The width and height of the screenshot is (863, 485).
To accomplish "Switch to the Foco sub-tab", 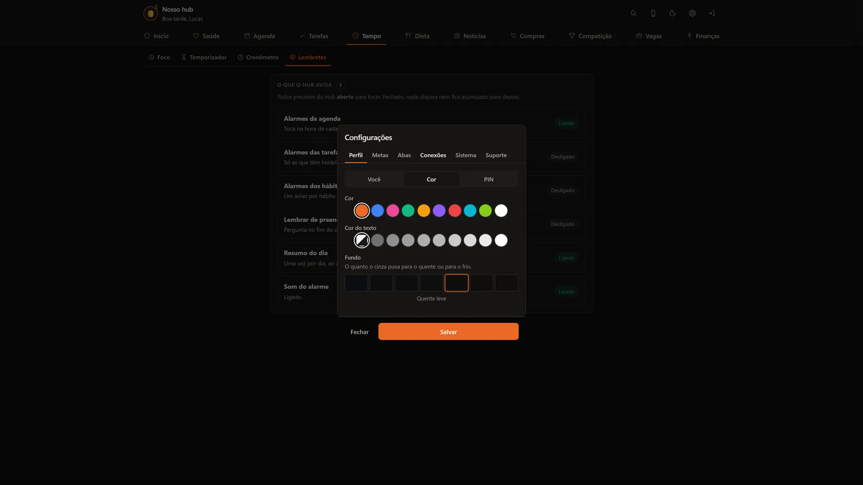I will 159,58.
